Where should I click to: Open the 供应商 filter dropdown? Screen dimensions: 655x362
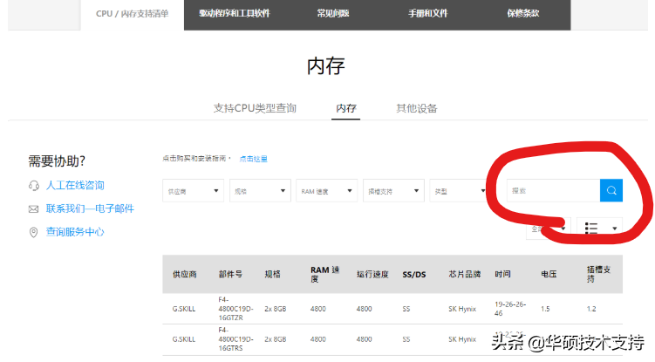point(193,191)
